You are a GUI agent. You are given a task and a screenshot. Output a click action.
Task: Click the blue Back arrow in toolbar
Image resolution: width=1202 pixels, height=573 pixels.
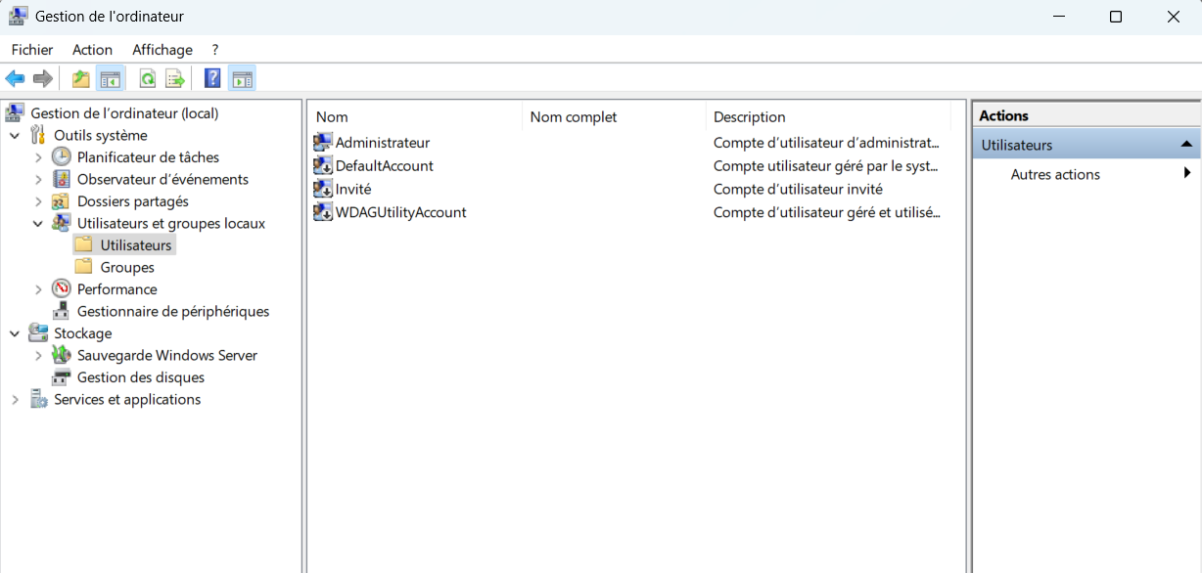click(x=15, y=79)
